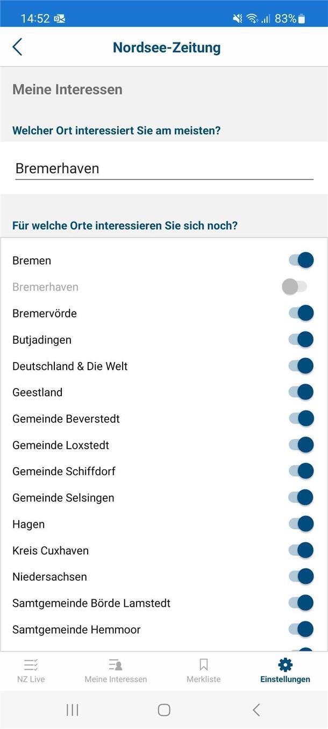328x729 pixels.
Task: Switch to Einstellungen tab label
Action: 285,680
